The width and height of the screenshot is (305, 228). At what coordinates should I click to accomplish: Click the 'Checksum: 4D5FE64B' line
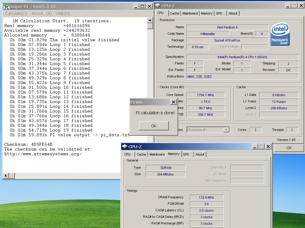[x=28, y=145]
